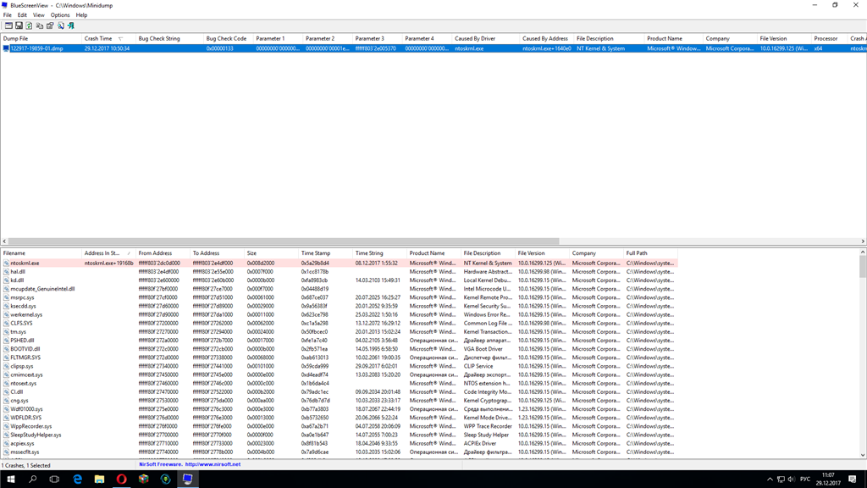The image size is (867, 488).
Task: Click the file icon next to ntoskrnl.exe
Action: tap(6, 263)
